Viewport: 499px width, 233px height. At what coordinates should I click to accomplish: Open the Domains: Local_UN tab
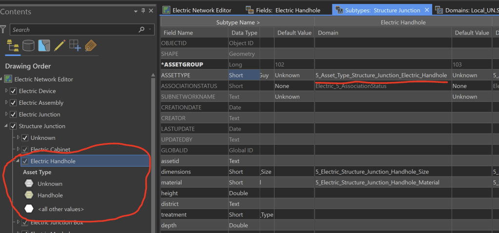click(x=466, y=10)
